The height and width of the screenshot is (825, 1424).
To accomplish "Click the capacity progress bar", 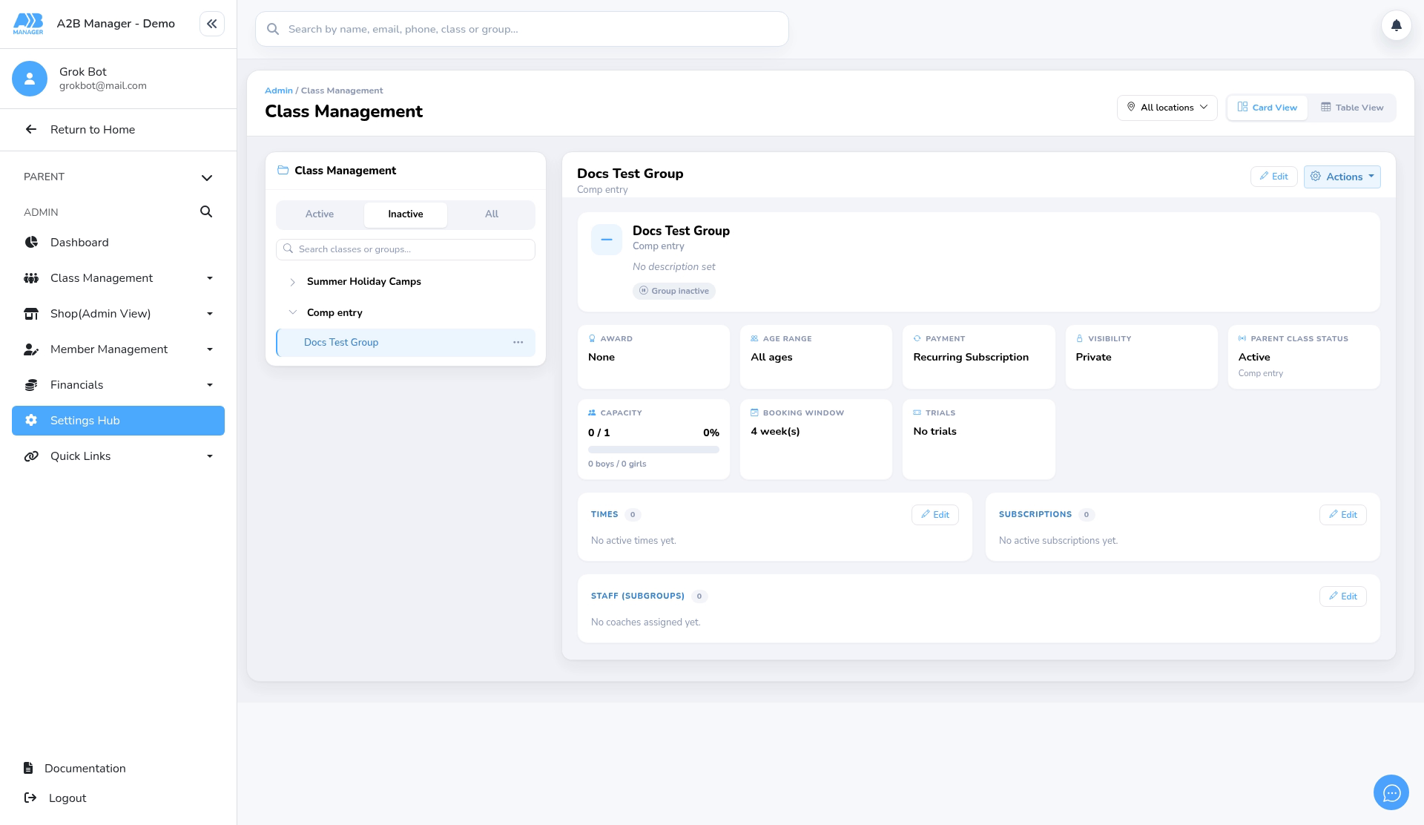I will coord(653,450).
